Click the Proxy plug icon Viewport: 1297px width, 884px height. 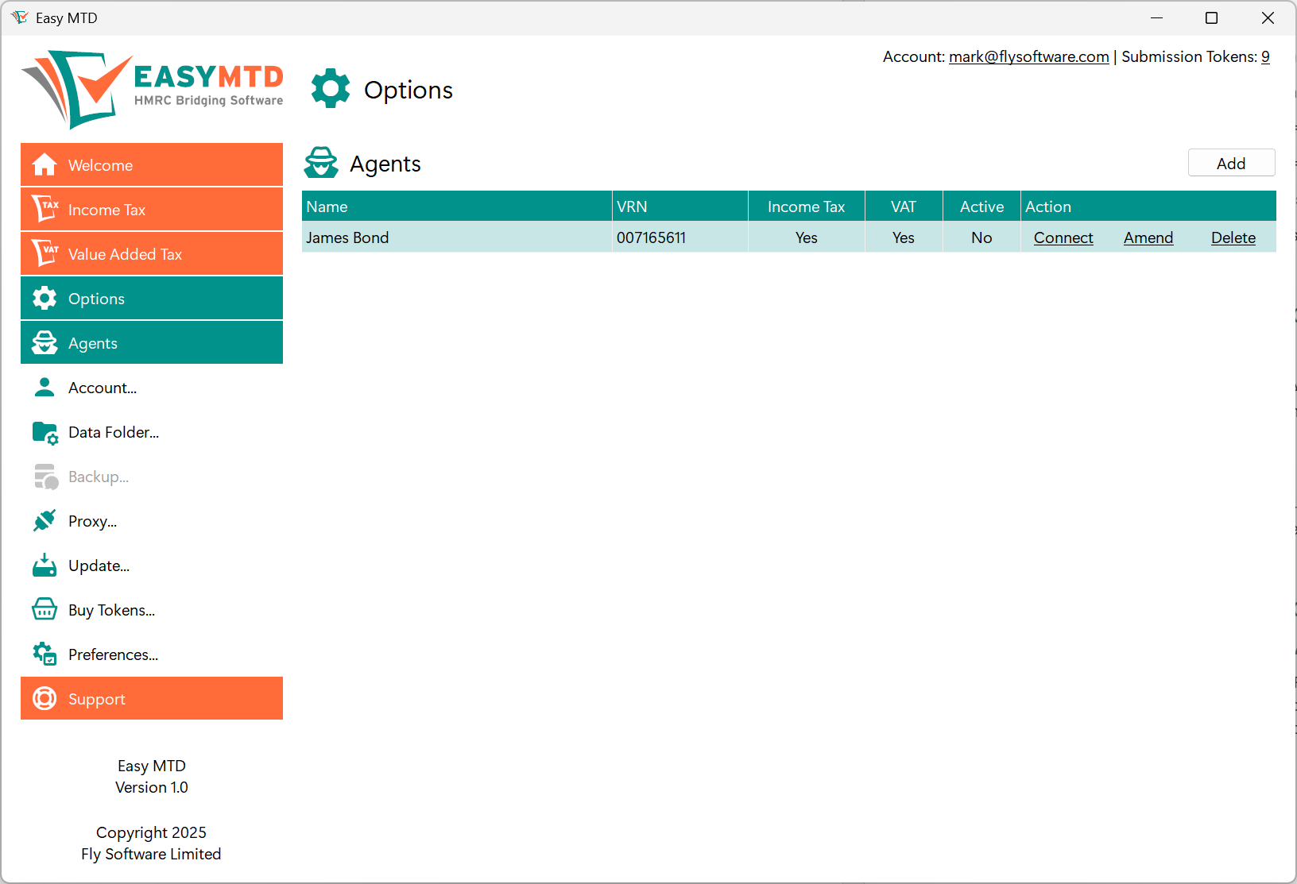point(45,521)
